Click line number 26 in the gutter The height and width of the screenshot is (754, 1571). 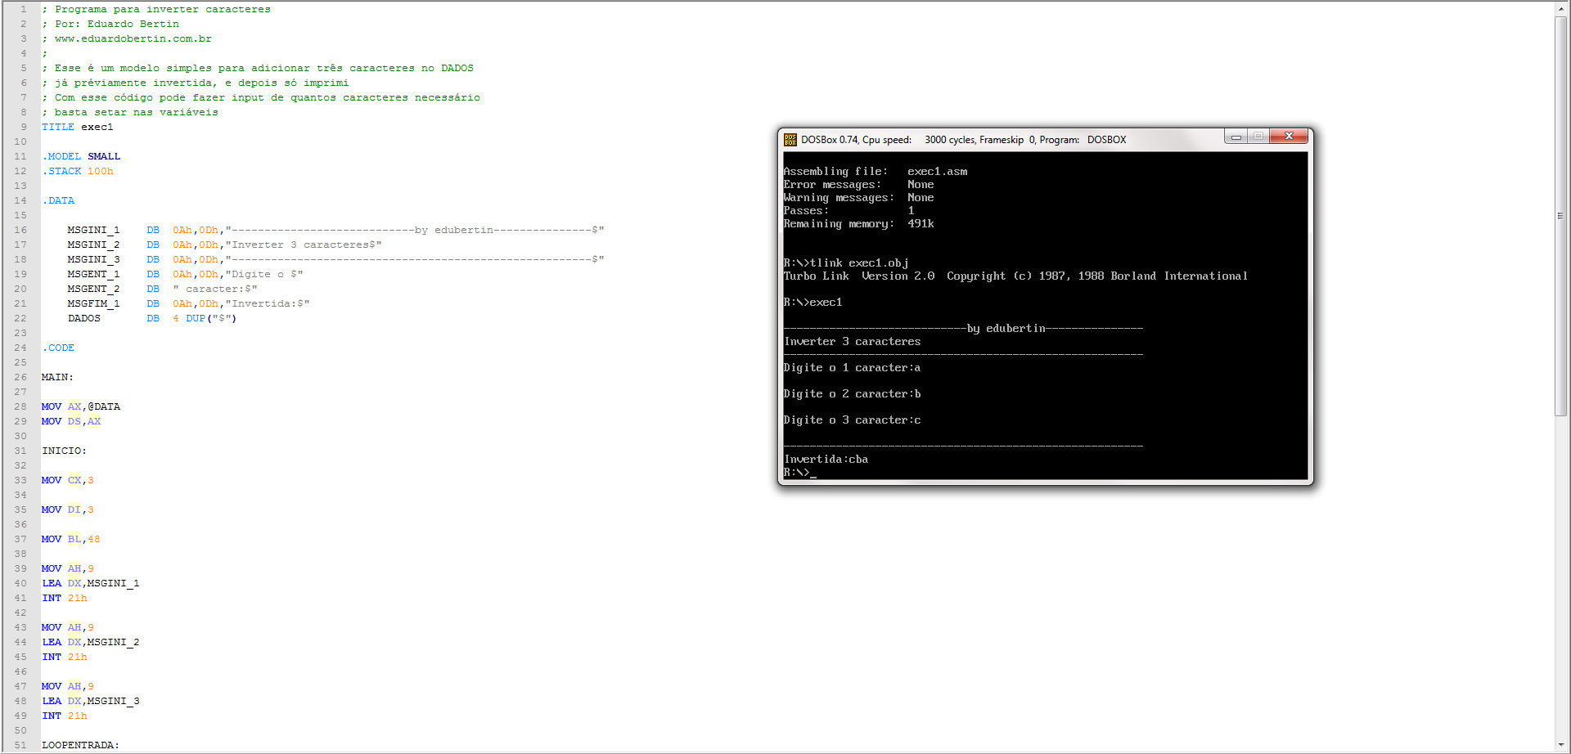[x=20, y=377]
